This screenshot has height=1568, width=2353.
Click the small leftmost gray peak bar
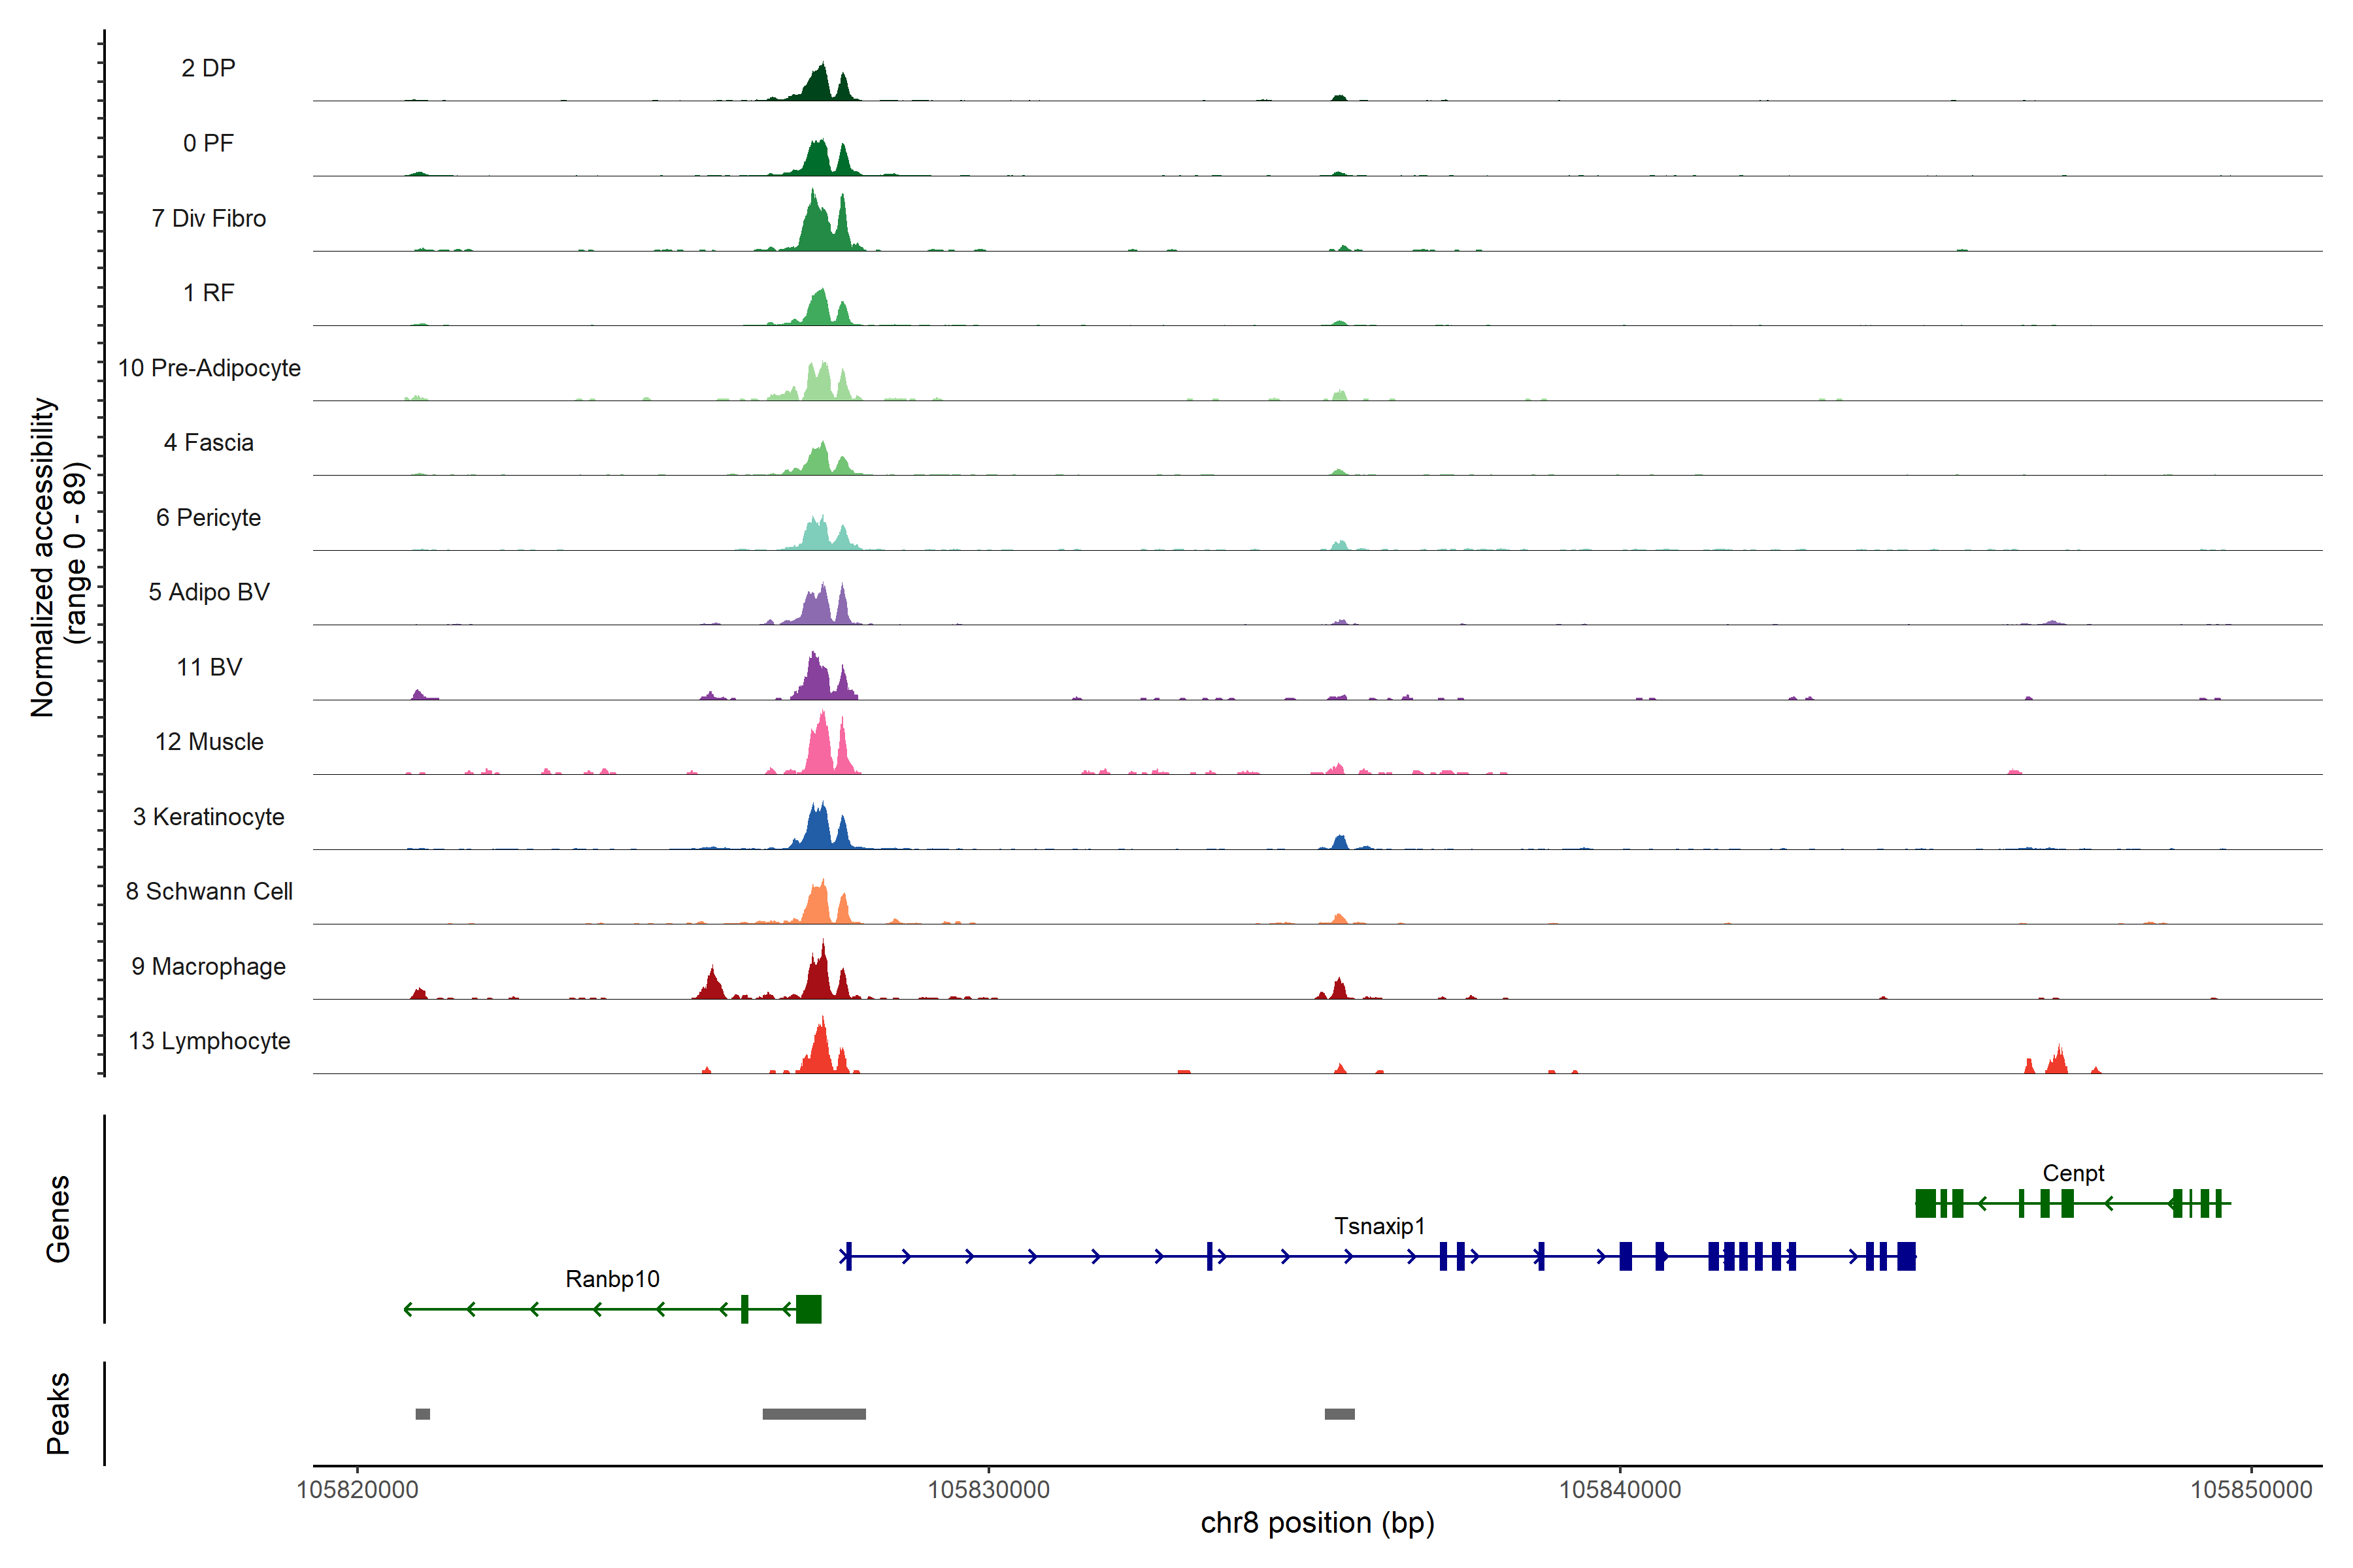pyautogui.click(x=422, y=1414)
